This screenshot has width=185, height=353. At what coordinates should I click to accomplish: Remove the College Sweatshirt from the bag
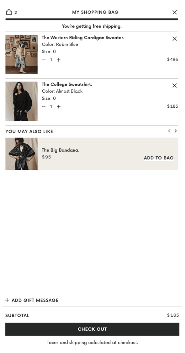point(175,85)
